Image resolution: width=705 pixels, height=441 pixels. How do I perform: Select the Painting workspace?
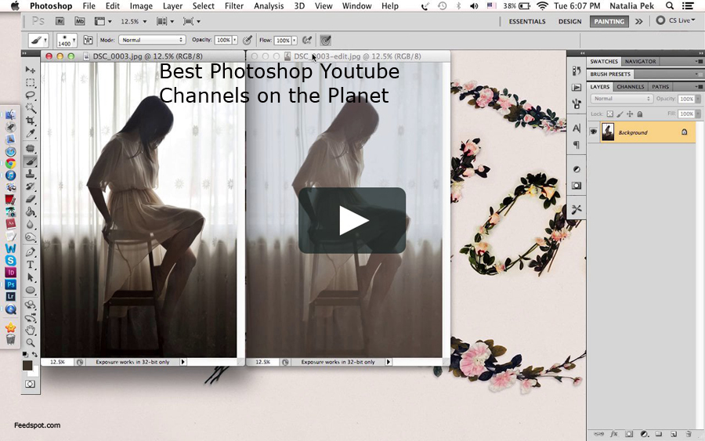point(609,21)
